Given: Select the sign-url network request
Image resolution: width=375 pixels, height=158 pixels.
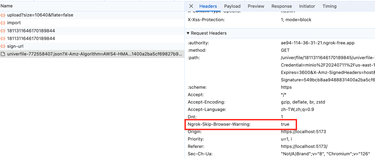Looking at the screenshot, I should (15, 46).
